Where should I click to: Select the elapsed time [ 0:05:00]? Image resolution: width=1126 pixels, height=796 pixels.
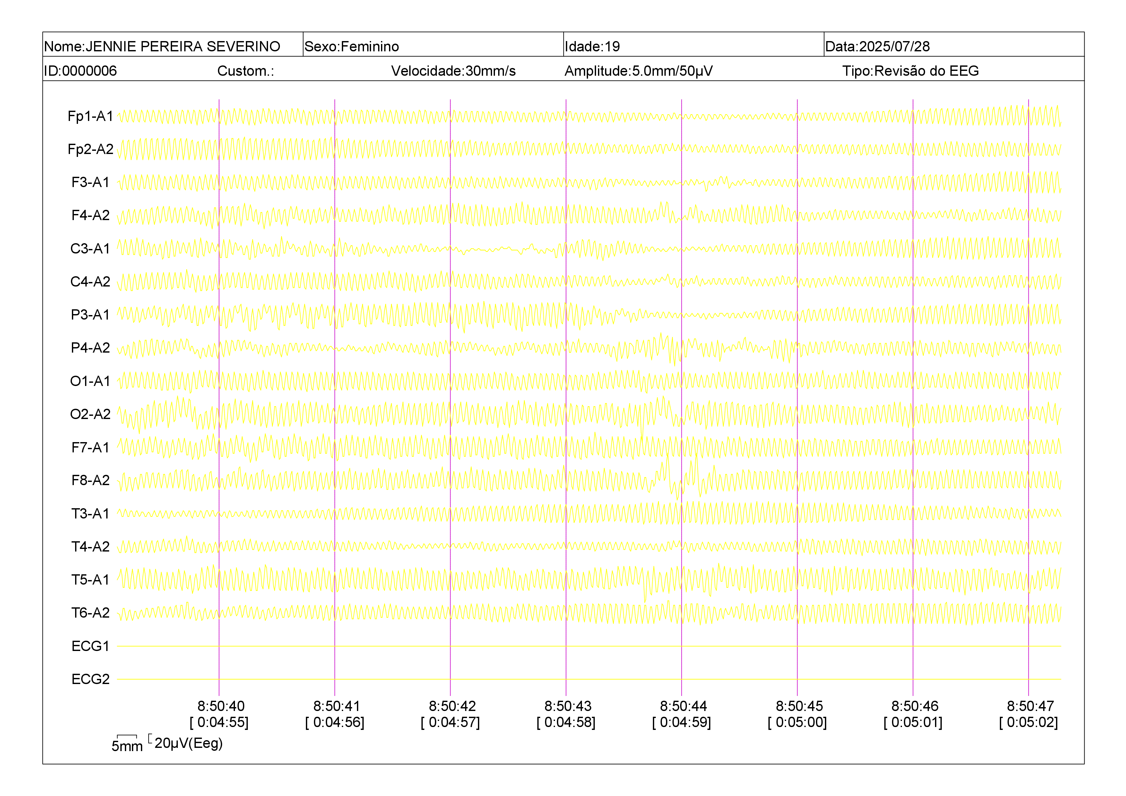point(797,723)
